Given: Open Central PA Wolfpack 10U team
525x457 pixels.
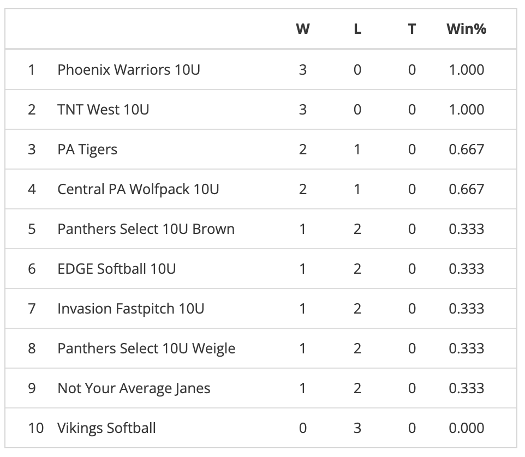Looking at the screenshot, I should (138, 189).
